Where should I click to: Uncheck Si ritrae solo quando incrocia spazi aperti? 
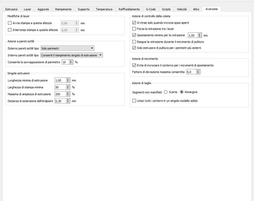coord(134,22)
